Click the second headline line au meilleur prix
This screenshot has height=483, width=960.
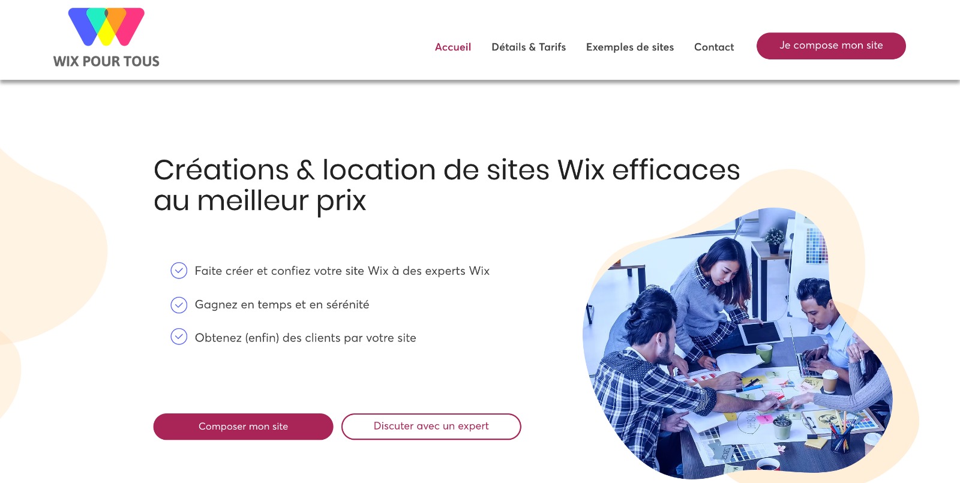260,201
